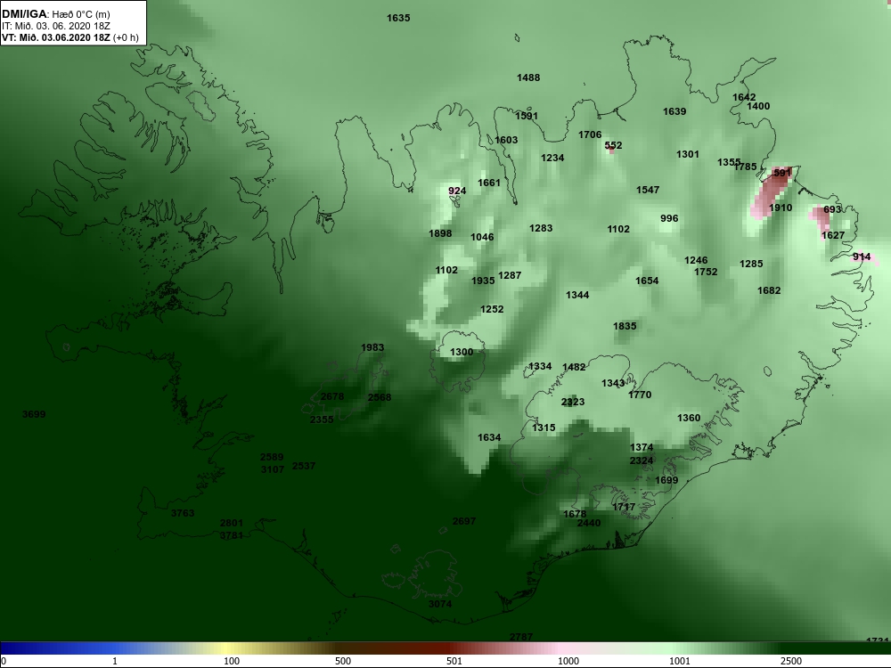This screenshot has width=891, height=668.
Task: Click the value 1591 on the map
Action: tap(527, 116)
